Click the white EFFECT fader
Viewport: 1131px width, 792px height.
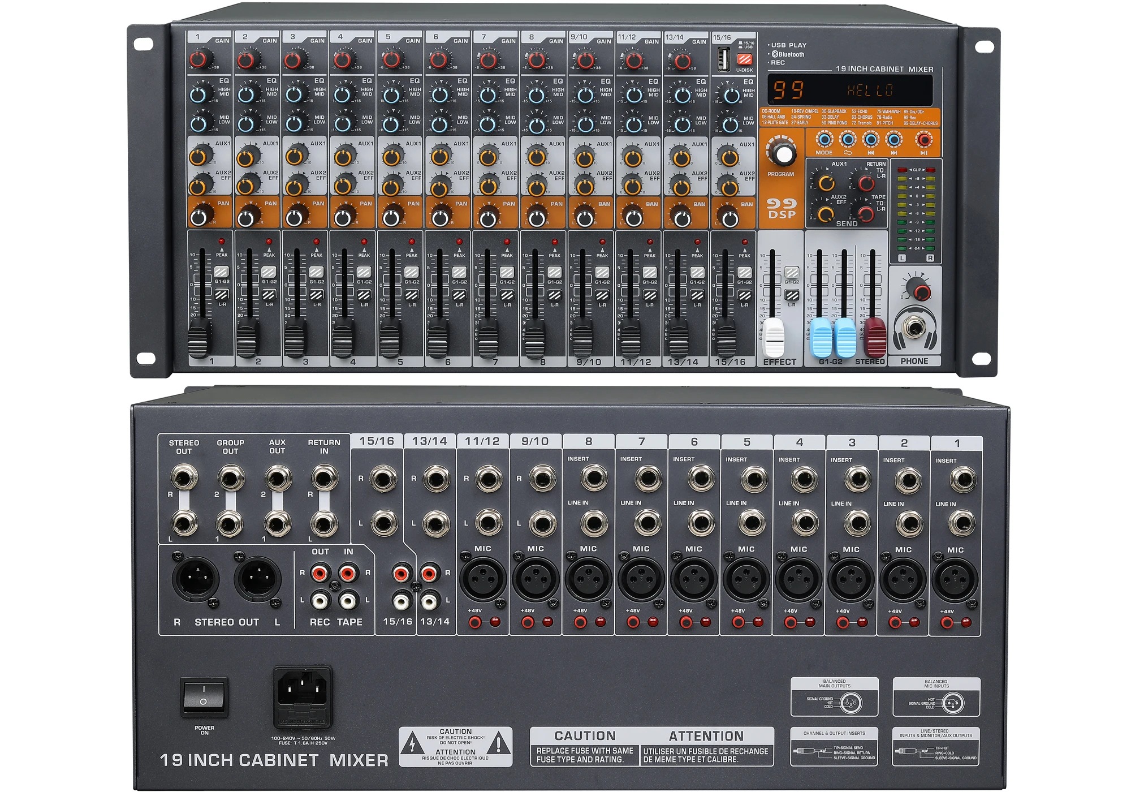774,337
